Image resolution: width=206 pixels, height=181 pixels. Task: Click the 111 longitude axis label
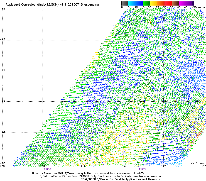[83, 167]
